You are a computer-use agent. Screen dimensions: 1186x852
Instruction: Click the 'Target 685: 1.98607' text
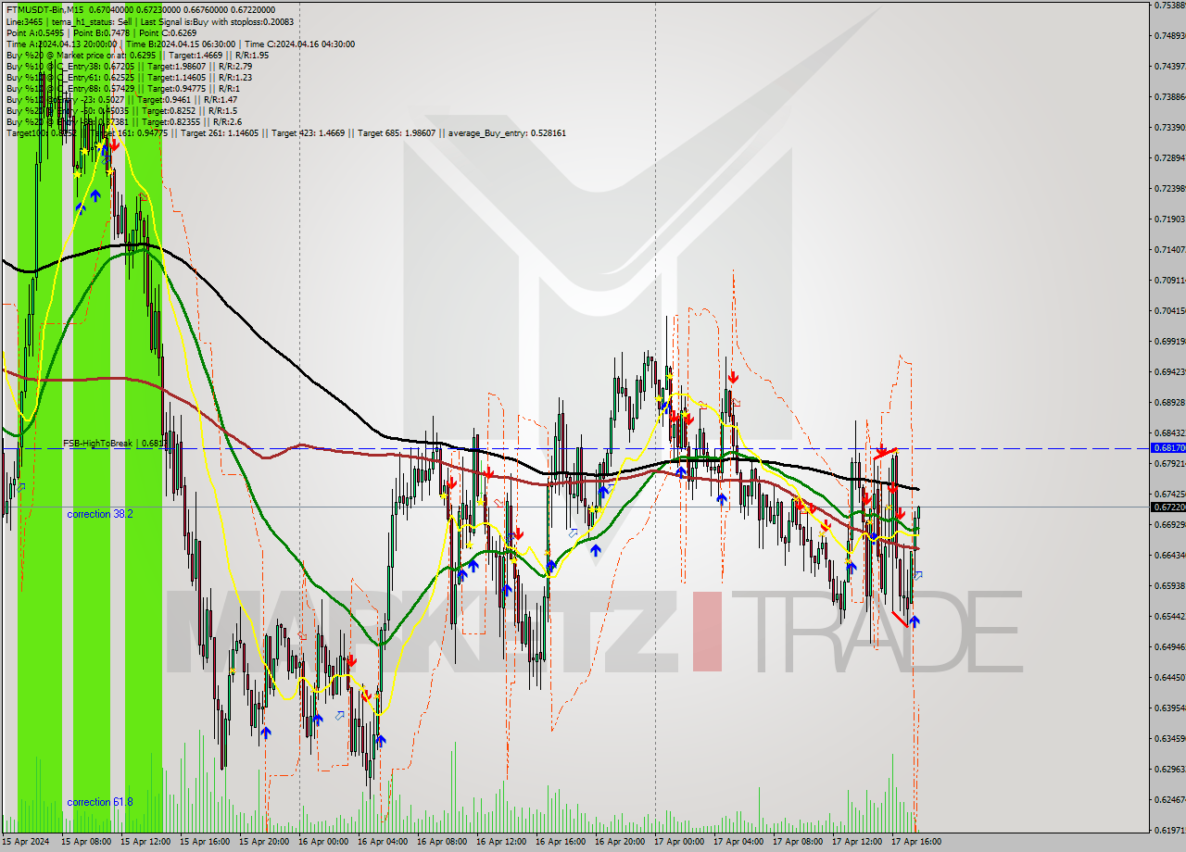tap(397, 133)
